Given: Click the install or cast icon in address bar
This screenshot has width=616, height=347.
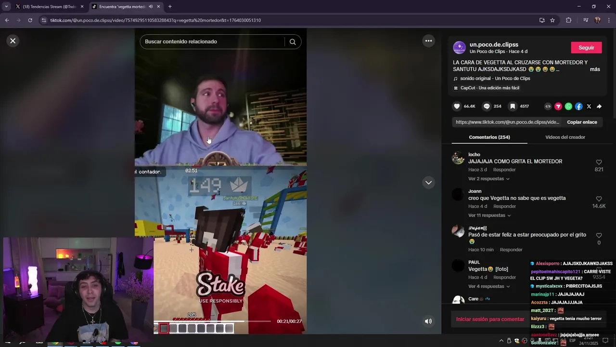Looking at the screenshot, I should coord(542,20).
